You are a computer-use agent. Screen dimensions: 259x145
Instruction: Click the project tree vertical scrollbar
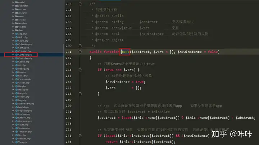[64, 76]
